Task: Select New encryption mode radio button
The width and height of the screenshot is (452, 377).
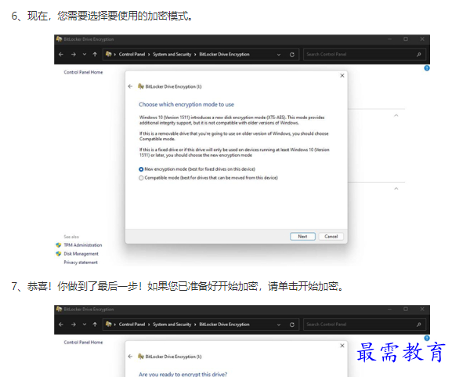Action: click(x=141, y=169)
